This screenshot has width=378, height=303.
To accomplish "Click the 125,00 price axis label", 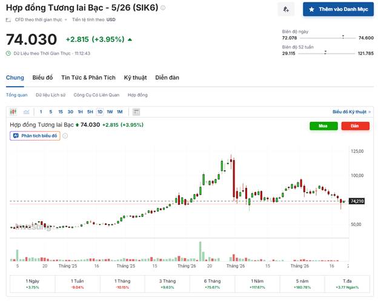I will click(357, 151).
